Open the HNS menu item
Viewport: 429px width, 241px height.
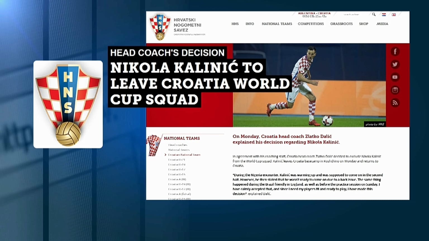tap(235, 24)
